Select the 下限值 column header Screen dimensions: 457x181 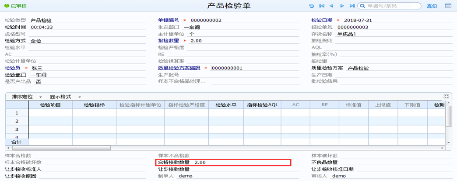412,105
